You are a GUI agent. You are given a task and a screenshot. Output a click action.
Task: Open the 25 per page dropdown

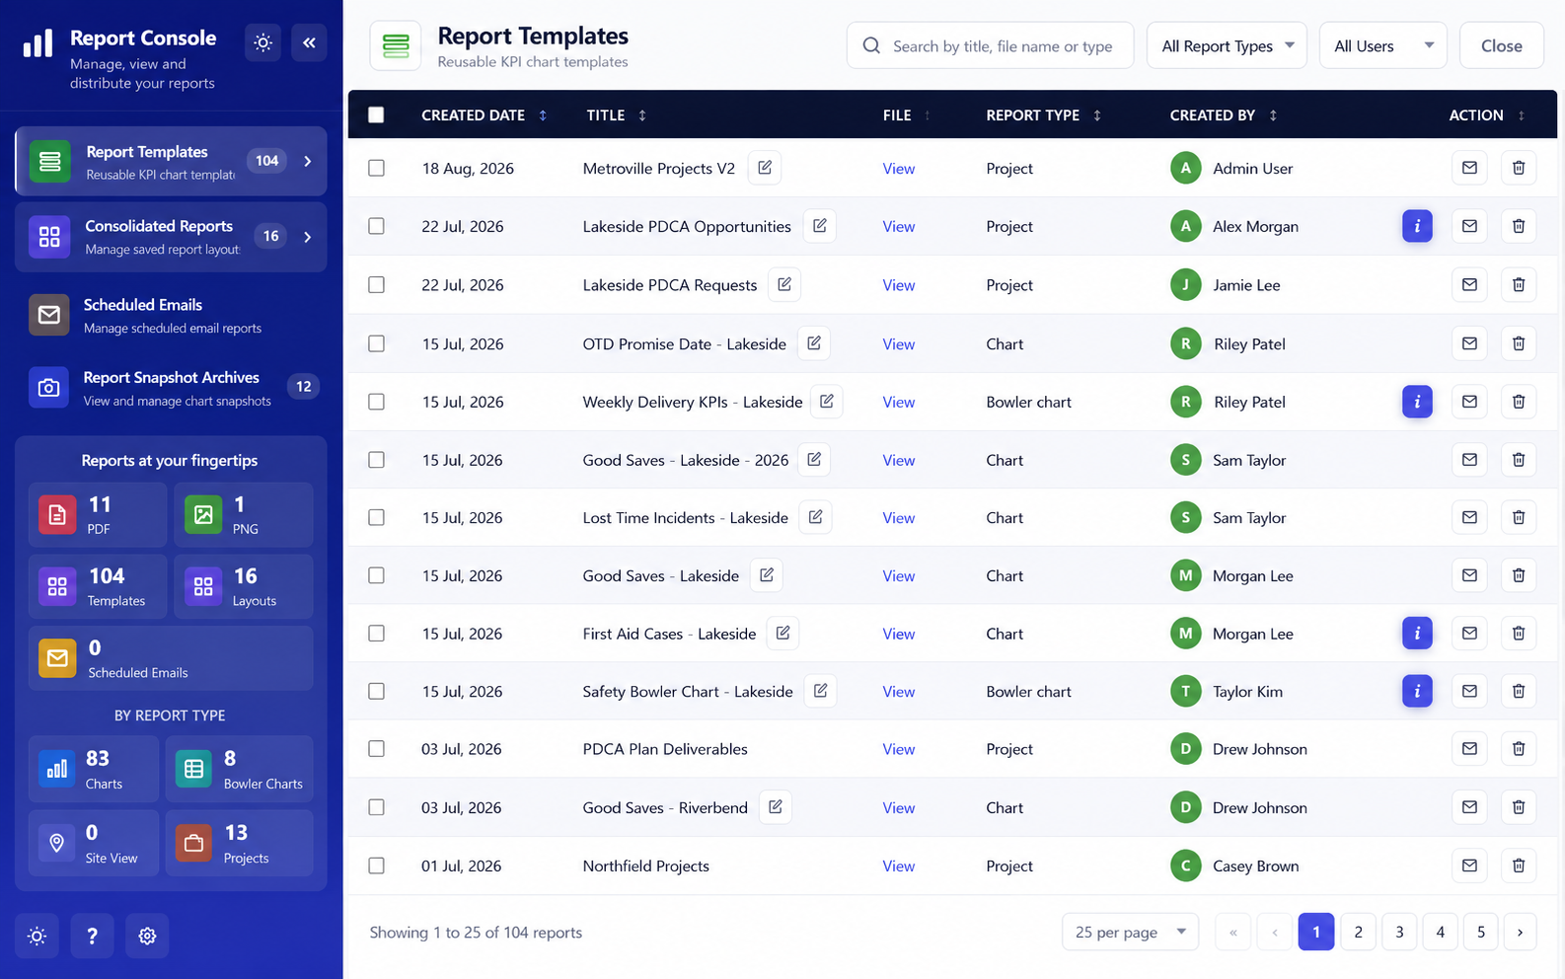pyautogui.click(x=1130, y=932)
